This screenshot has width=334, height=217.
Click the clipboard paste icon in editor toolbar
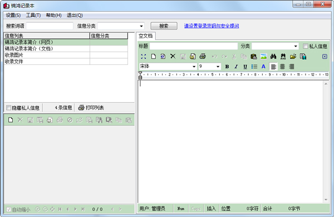coord(253,57)
